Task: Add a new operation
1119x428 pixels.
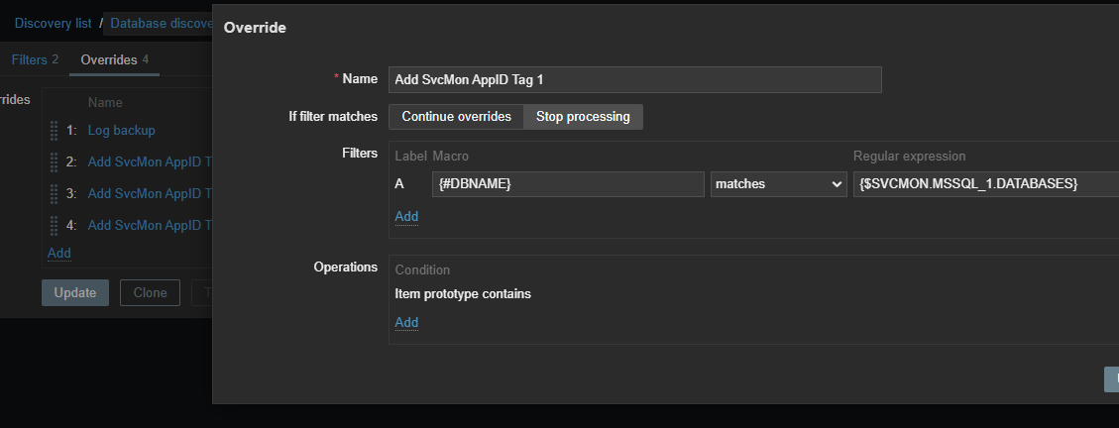Action: pyautogui.click(x=406, y=322)
